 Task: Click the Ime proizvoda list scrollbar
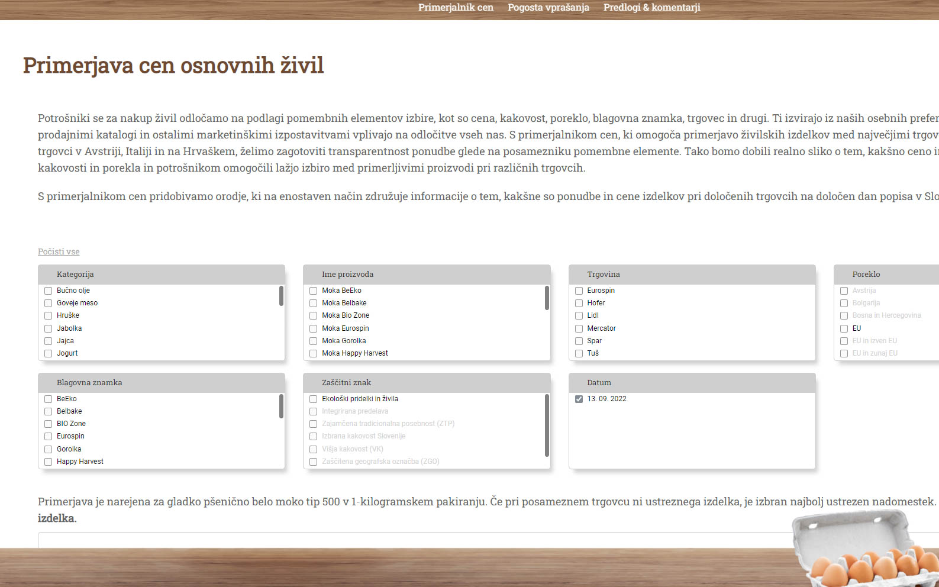click(x=547, y=298)
